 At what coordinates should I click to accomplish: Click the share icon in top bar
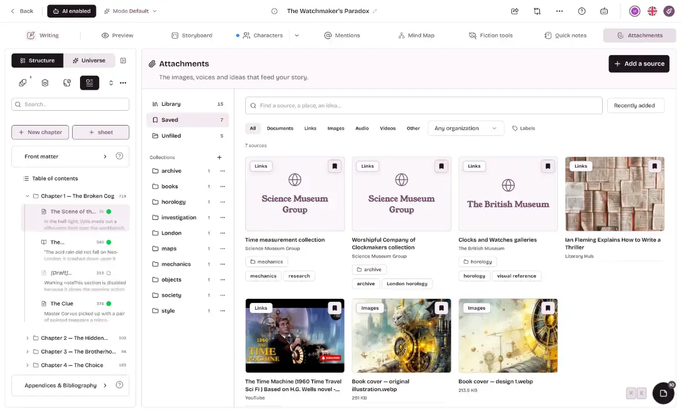[x=515, y=11]
